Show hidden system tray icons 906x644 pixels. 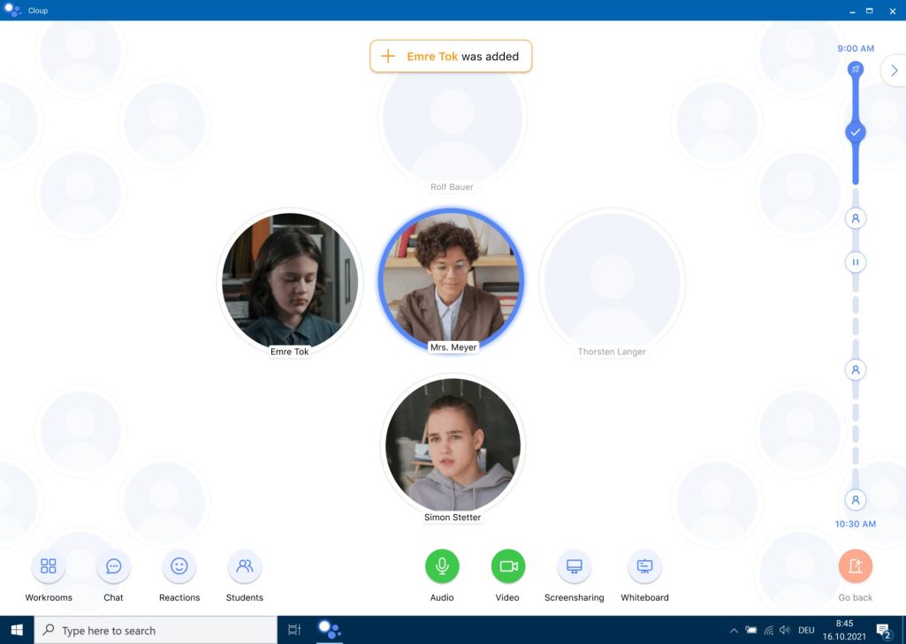click(734, 630)
